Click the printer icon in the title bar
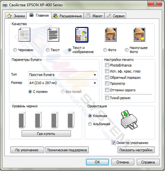The height and width of the screenshot is (171, 165). click(x=5, y=5)
